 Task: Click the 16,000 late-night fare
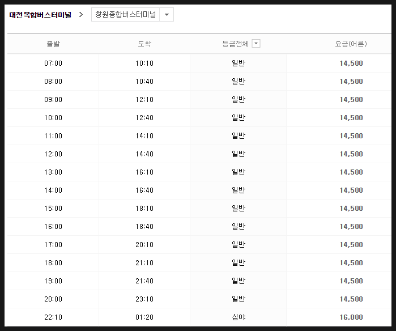point(351,317)
